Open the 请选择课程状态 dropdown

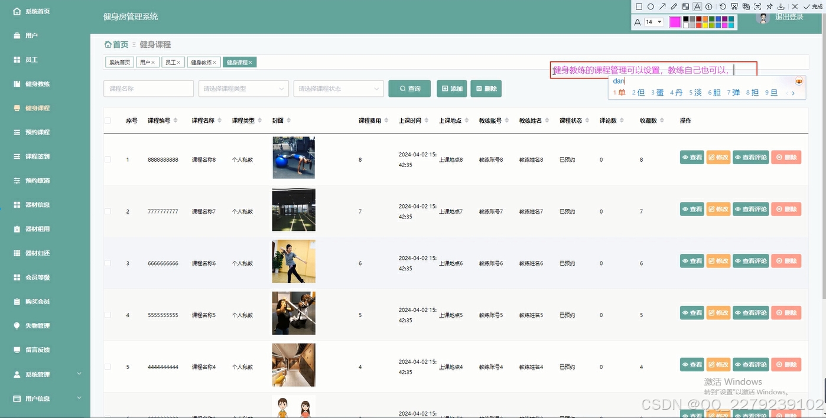click(x=339, y=88)
